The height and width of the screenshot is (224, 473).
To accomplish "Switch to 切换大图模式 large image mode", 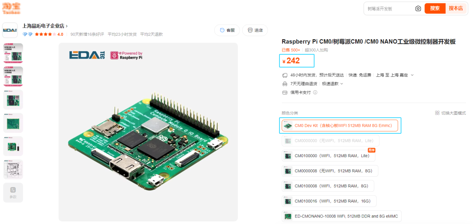I will pos(450,113).
